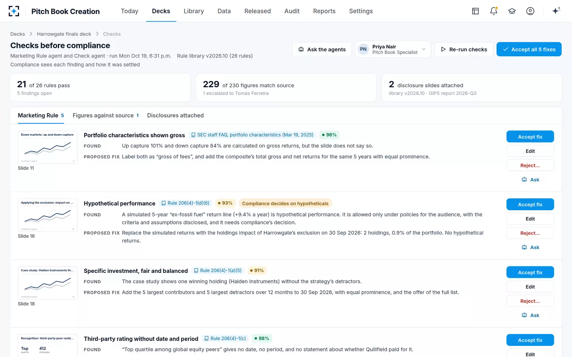Accept fix for Portfolio characteristics shown gross
Image resolution: width=572 pixels, height=357 pixels.
pyautogui.click(x=530, y=136)
